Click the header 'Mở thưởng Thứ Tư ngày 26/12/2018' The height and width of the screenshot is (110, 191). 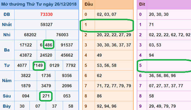(x=39, y=4)
